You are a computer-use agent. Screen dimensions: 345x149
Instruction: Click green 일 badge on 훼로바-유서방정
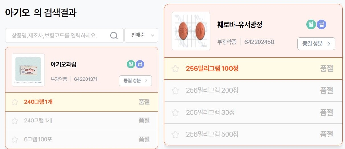[x=311, y=24]
